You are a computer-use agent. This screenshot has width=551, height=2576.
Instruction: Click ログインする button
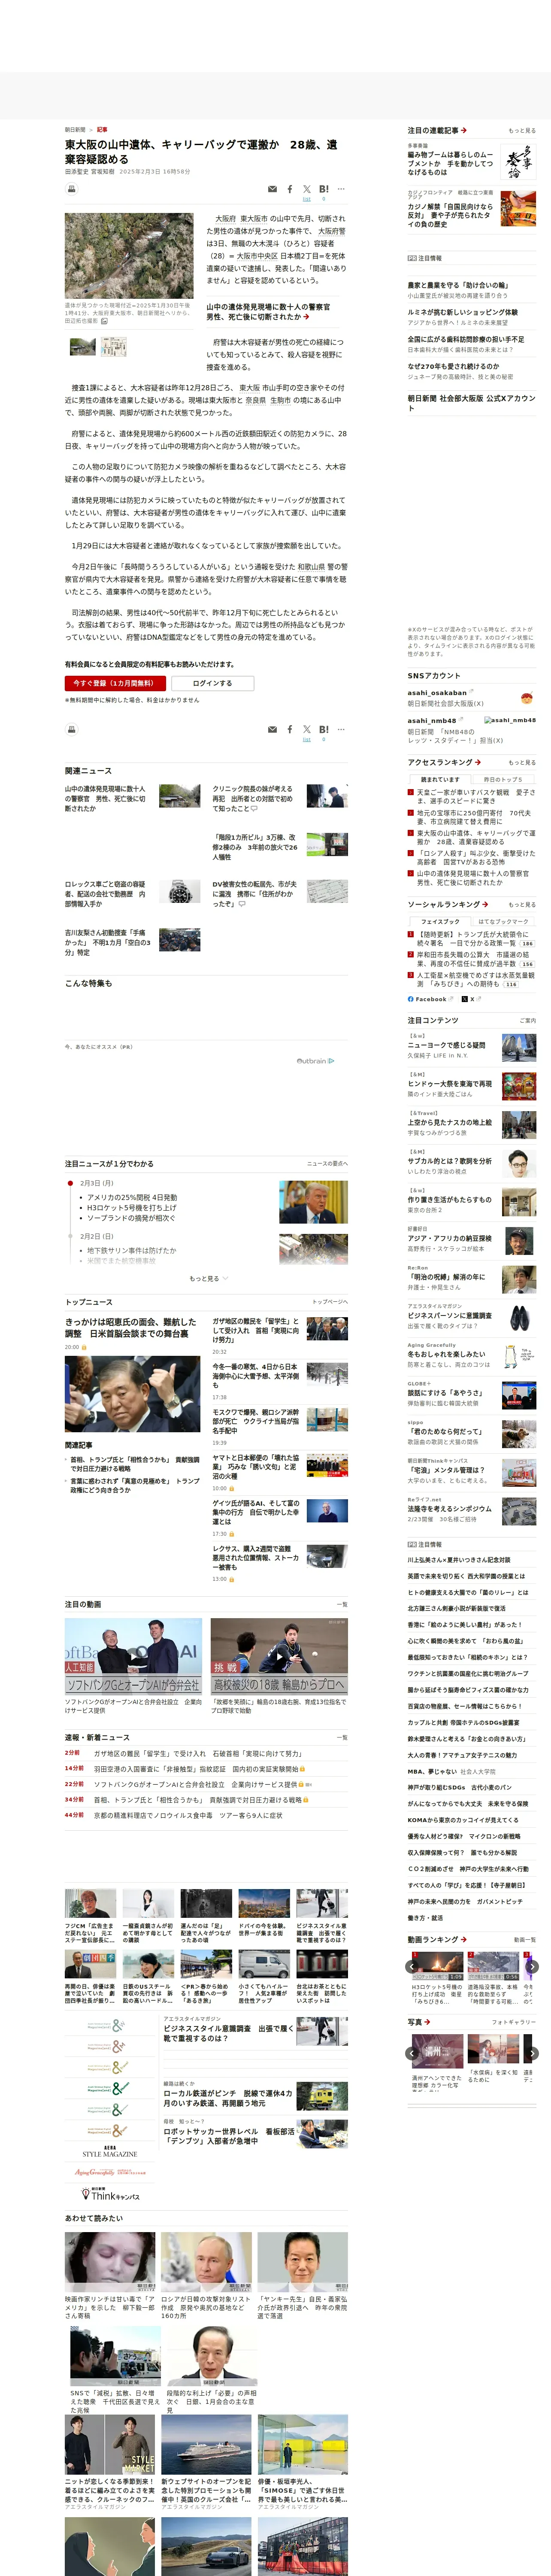(x=212, y=683)
